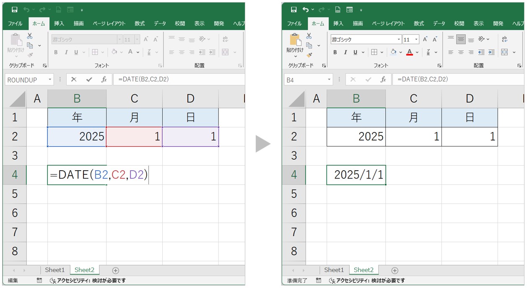The height and width of the screenshot is (288, 527).
Task: Switch to the Sheet1 tab in the left window
Action: [x=55, y=270]
